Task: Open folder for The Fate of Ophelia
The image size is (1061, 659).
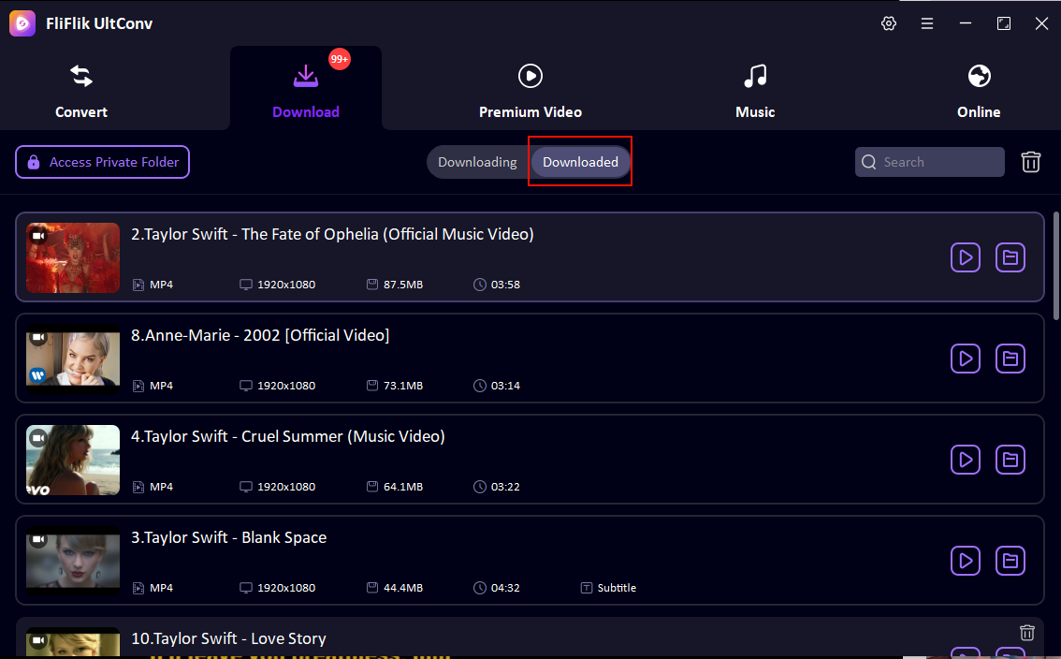Action: coord(1010,257)
